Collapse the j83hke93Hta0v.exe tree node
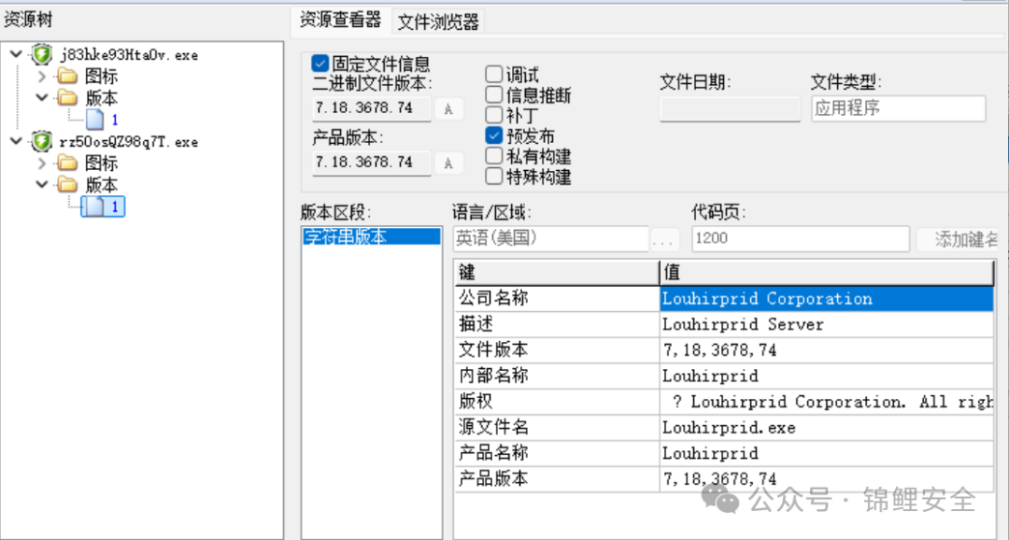Viewport: 1009px width, 540px height. (x=17, y=55)
